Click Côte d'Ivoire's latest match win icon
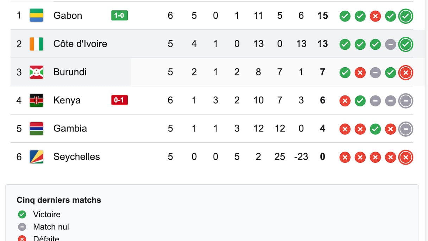This screenshot has width=428, height=241. [405, 44]
